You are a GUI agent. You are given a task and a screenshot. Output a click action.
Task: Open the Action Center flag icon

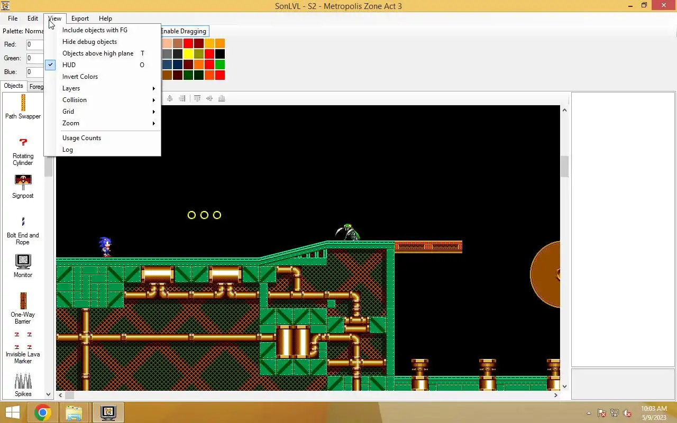tap(602, 413)
